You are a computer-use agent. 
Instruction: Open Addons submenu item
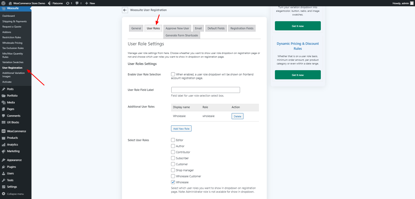click(x=7, y=32)
